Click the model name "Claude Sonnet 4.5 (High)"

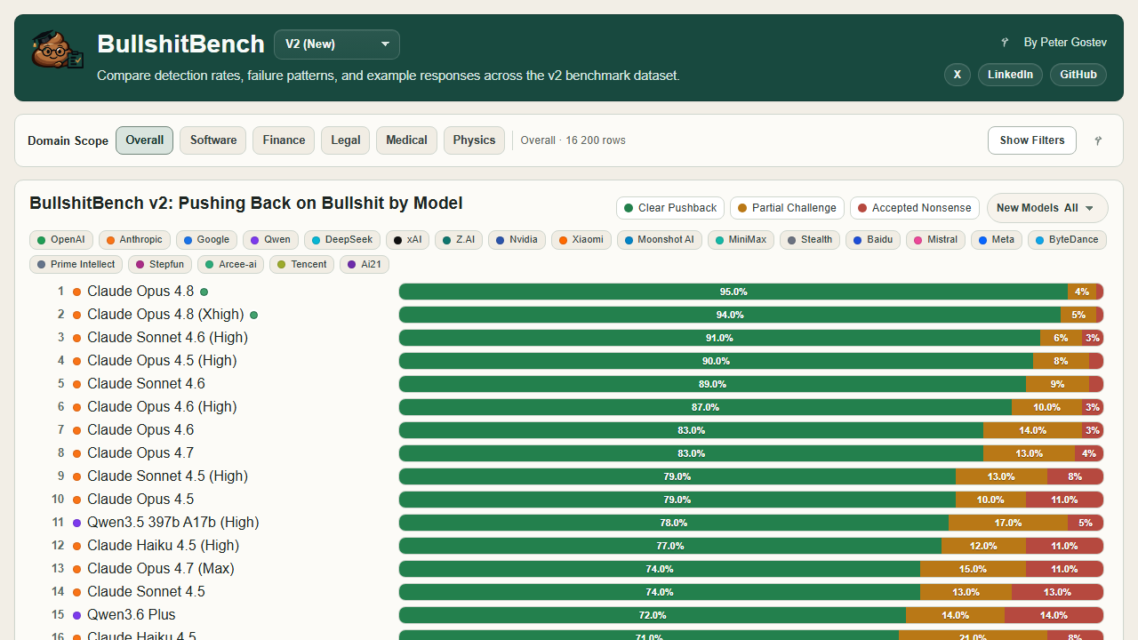click(x=167, y=476)
